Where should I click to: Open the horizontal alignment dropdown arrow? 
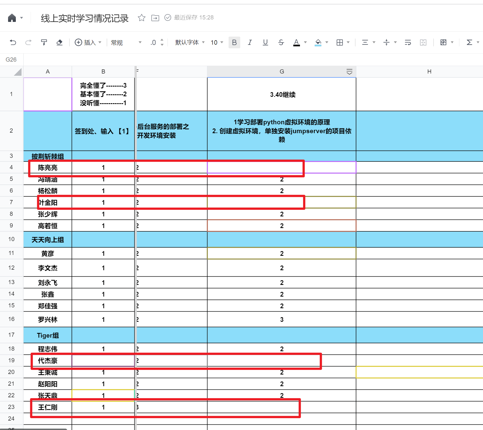pyautogui.click(x=374, y=42)
